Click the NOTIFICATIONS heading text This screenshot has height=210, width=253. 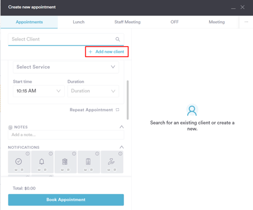click(24, 147)
